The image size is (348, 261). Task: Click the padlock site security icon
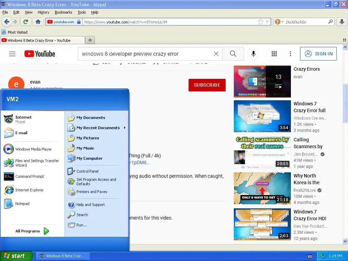(79, 22)
